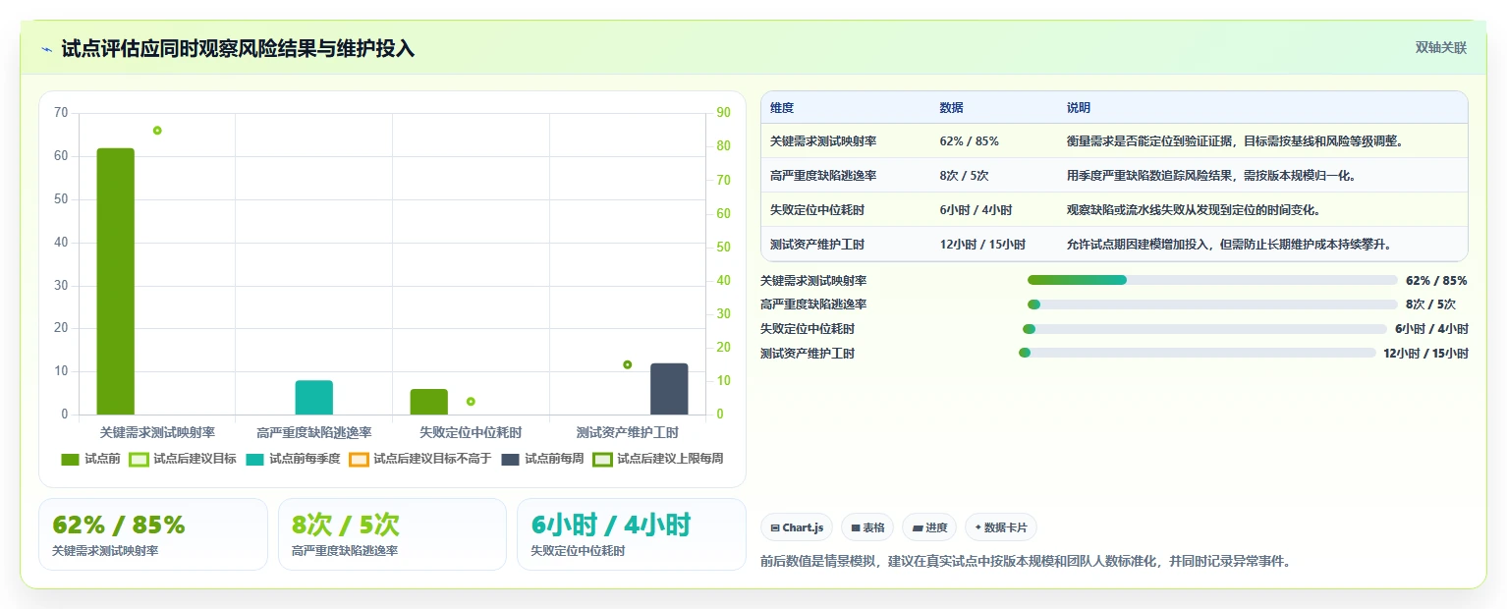Click the 62% / 85% table cell
1507x609 pixels.
[969, 141]
